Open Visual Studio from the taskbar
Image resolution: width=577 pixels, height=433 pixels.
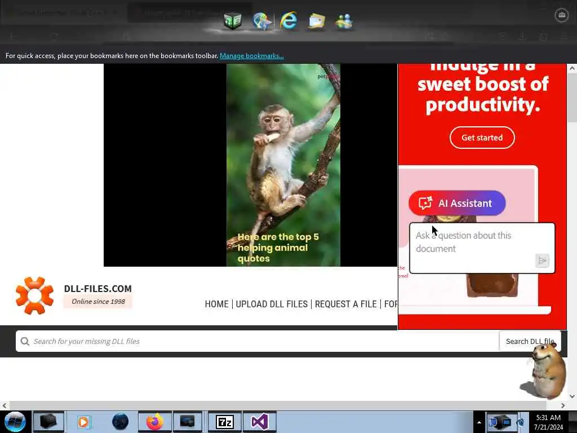coord(259,422)
